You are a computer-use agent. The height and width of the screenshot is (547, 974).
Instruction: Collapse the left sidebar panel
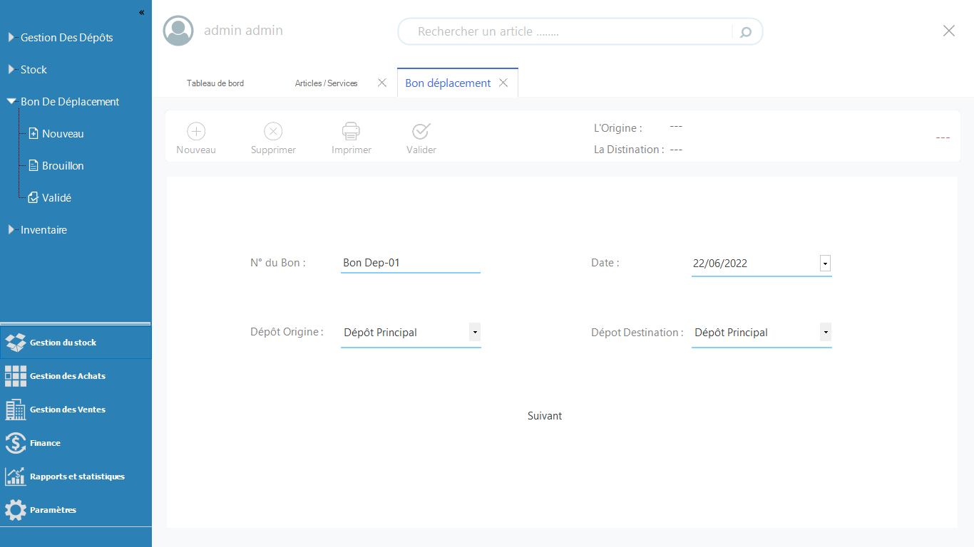[141, 12]
